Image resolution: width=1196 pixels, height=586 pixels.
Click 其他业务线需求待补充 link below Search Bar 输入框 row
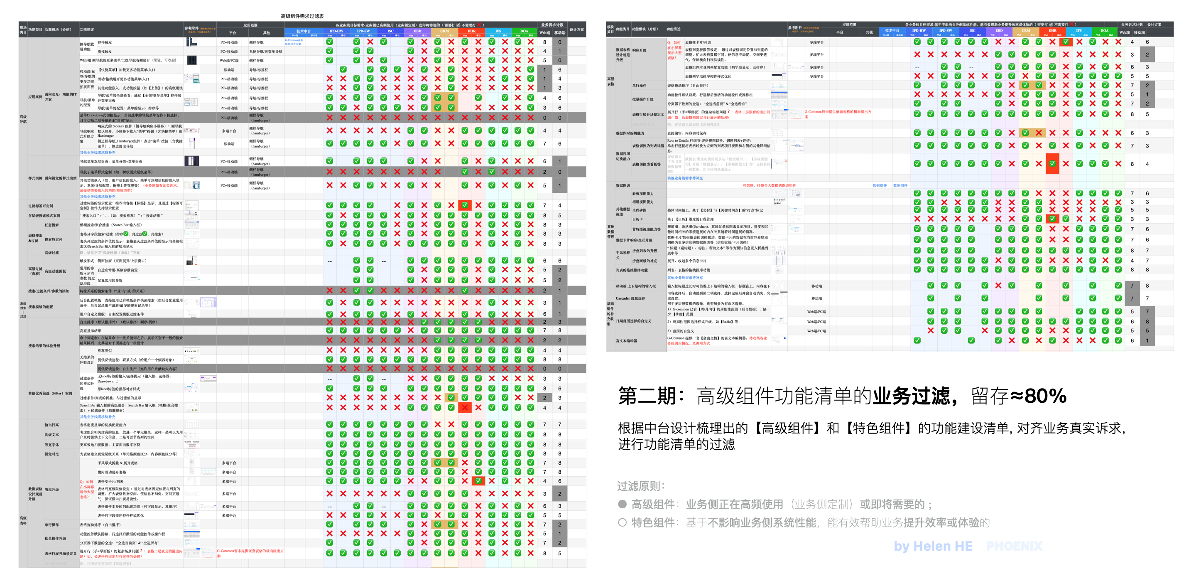tap(98, 417)
